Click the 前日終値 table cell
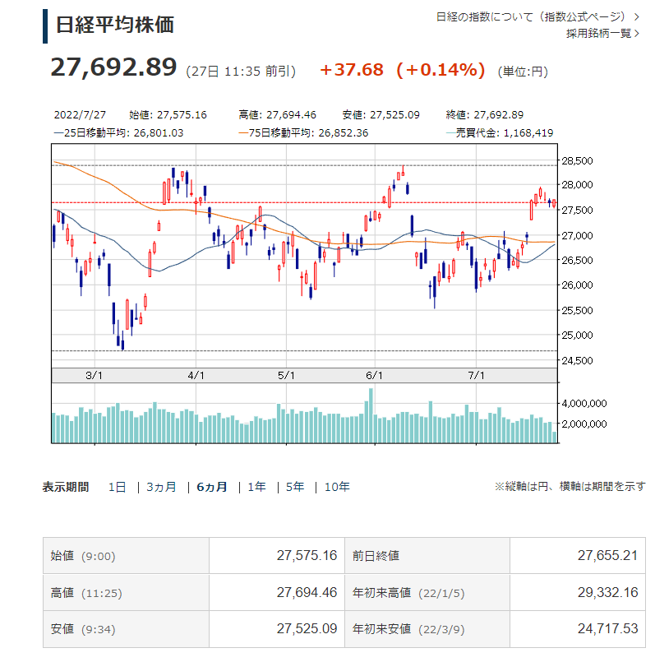This screenshot has height=662, width=655. point(427,556)
